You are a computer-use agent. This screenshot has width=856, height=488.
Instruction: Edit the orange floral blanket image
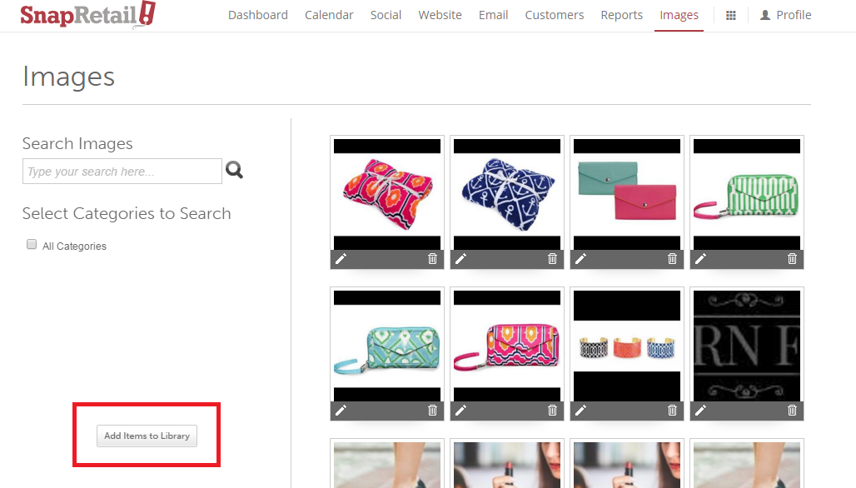(341, 259)
